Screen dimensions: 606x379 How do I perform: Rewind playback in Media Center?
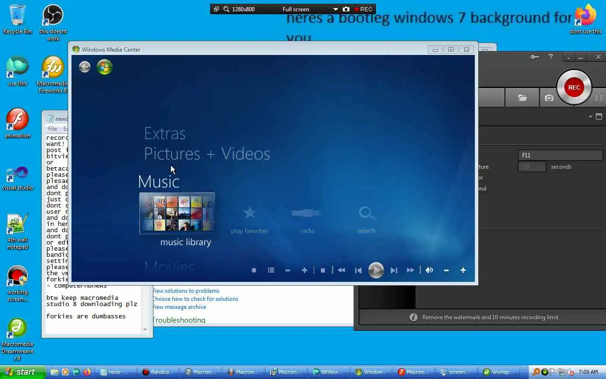click(x=341, y=270)
